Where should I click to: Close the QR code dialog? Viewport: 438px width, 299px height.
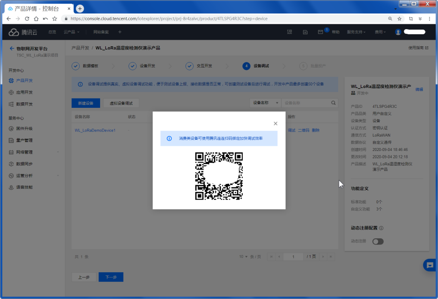pyautogui.click(x=275, y=123)
